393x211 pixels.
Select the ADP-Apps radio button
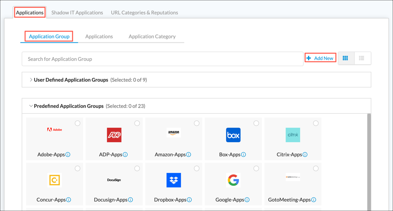coord(137,123)
